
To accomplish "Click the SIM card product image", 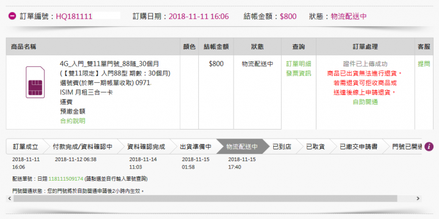I will click(35, 82).
